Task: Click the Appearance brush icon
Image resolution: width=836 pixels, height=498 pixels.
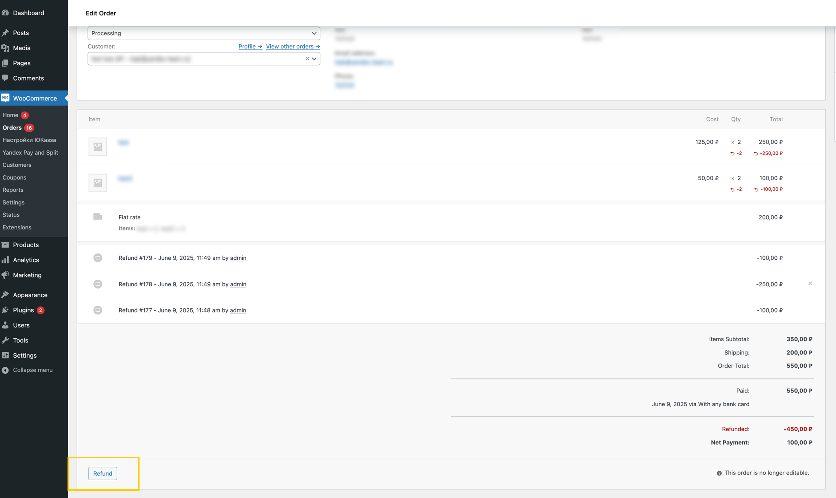Action: (x=5, y=295)
